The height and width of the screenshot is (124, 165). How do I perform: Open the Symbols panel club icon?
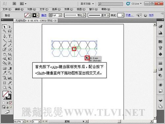pyautogui.click(x=160, y=54)
